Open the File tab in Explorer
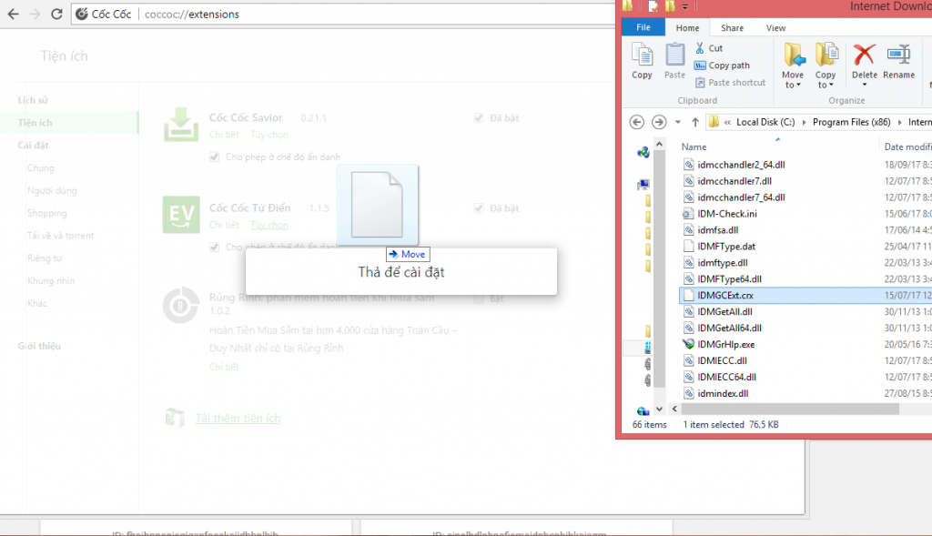 click(x=643, y=27)
